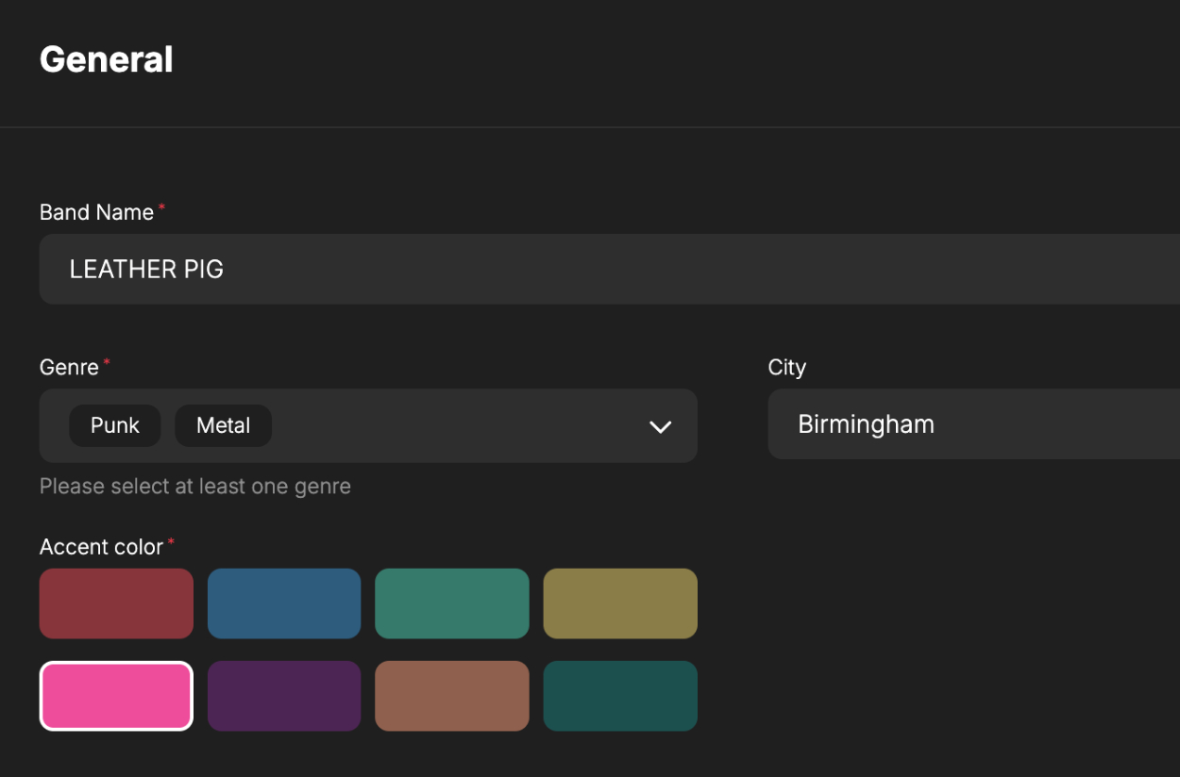Select the pink accent color swatch
The image size is (1180, 777).
(116, 696)
